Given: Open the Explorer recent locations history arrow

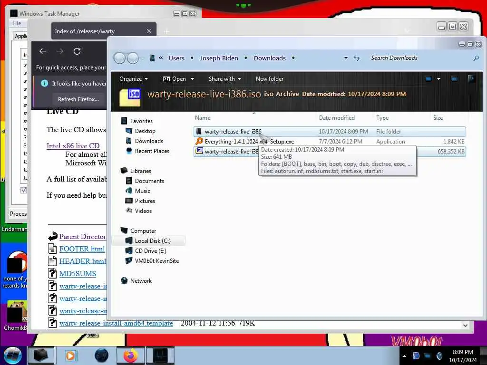Looking at the screenshot, I should click(x=142, y=58).
